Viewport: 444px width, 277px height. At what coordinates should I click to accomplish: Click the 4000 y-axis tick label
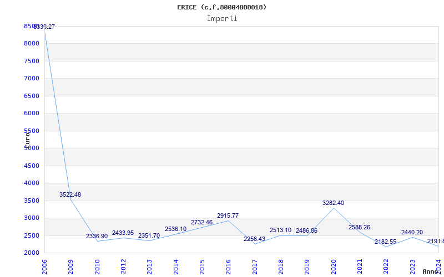[32, 183]
